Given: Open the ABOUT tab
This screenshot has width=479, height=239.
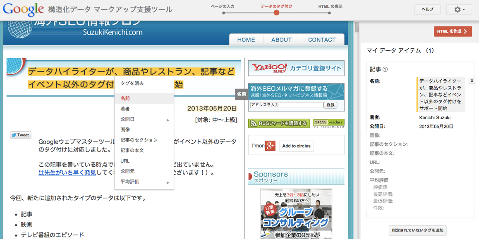Looking at the screenshot, I should click(281, 40).
